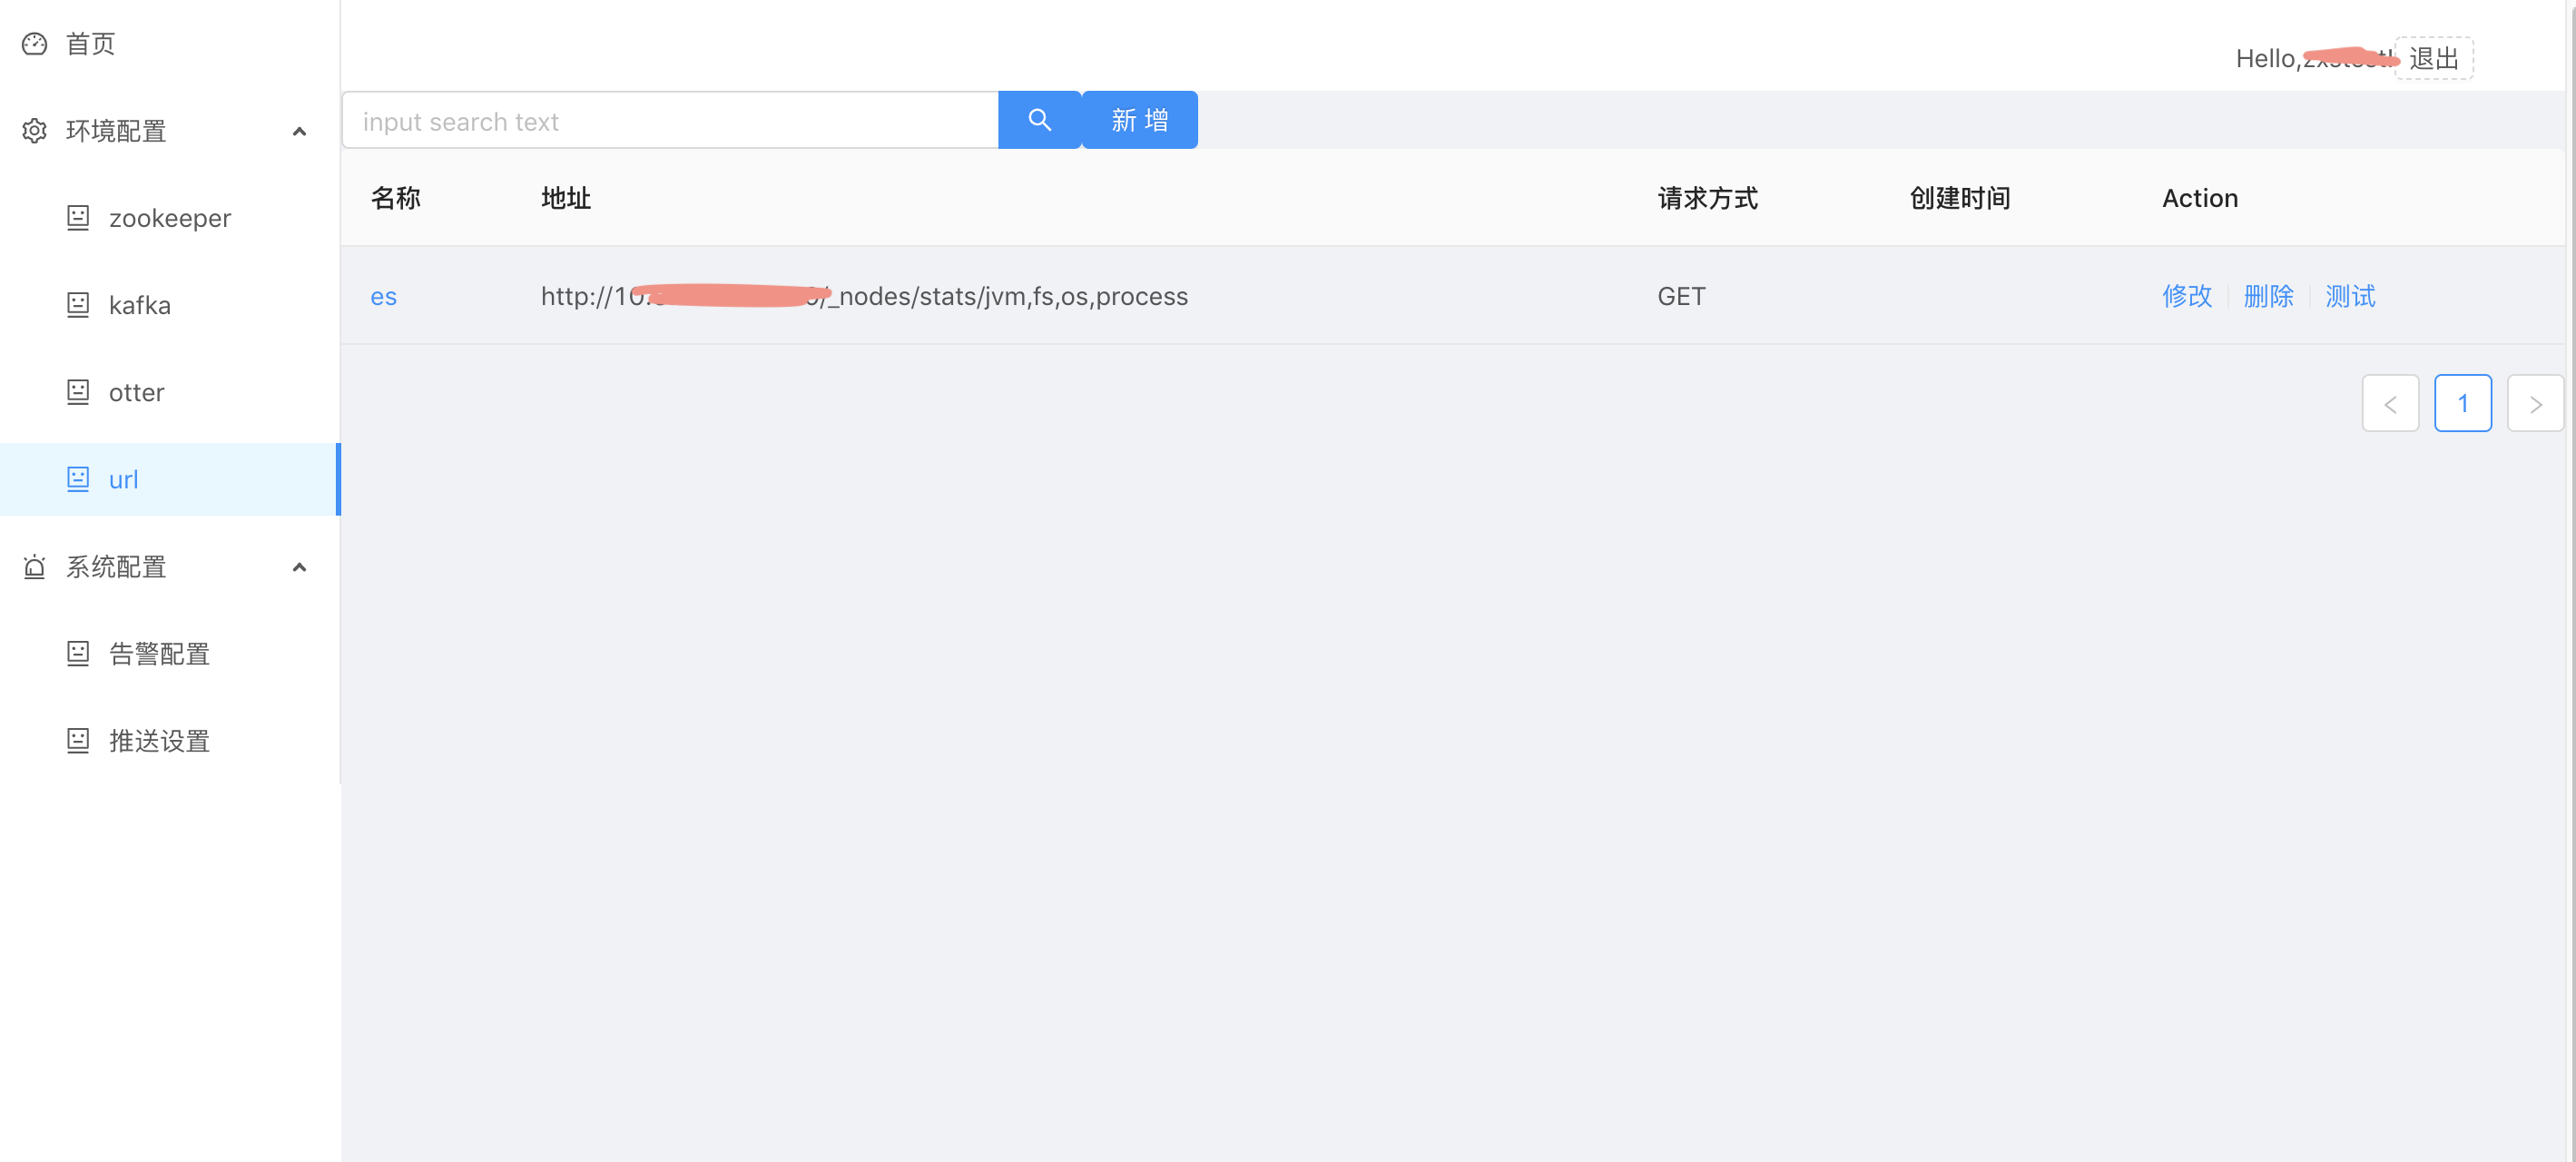Select the url menu item
This screenshot has width=2576, height=1162.
tap(123, 480)
